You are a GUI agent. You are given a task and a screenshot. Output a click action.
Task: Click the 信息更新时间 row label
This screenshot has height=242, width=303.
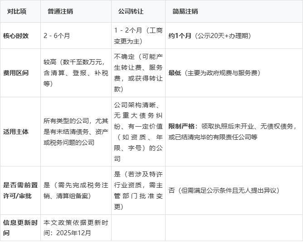[x=20, y=228]
